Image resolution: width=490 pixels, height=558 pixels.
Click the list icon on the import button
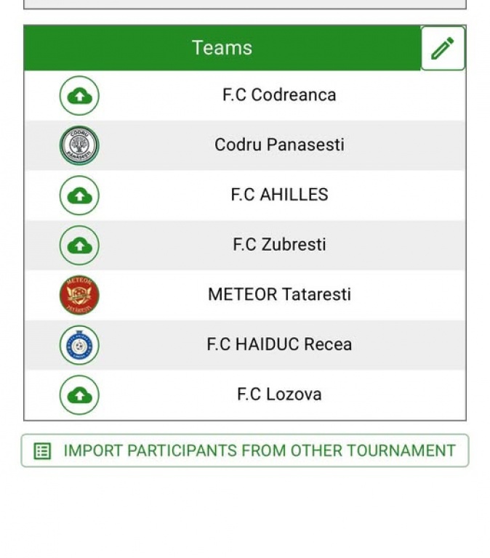43,451
